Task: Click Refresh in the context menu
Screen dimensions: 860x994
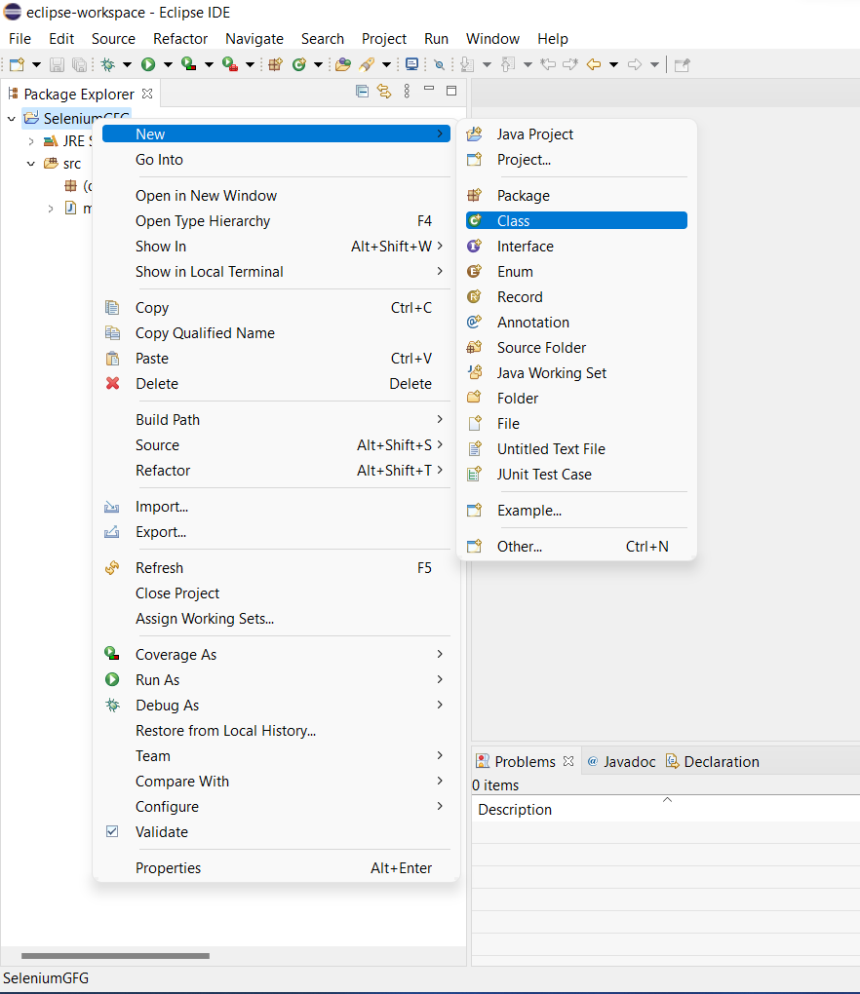Action: point(276,568)
